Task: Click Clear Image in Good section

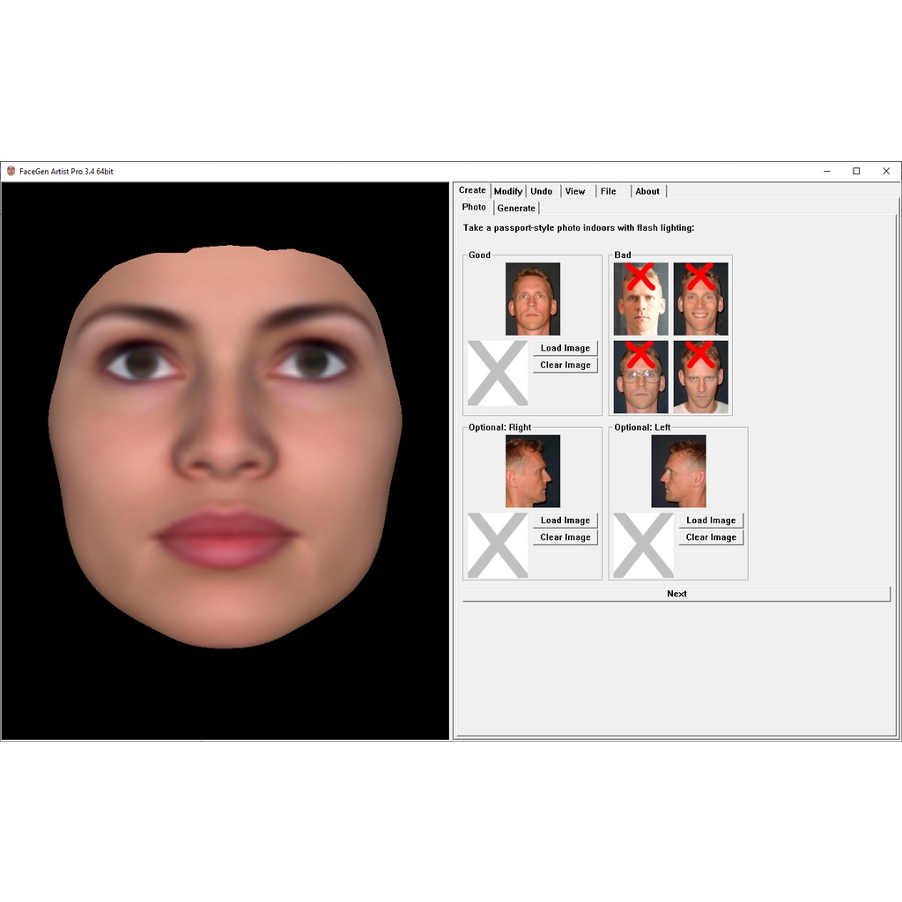Action: (565, 365)
